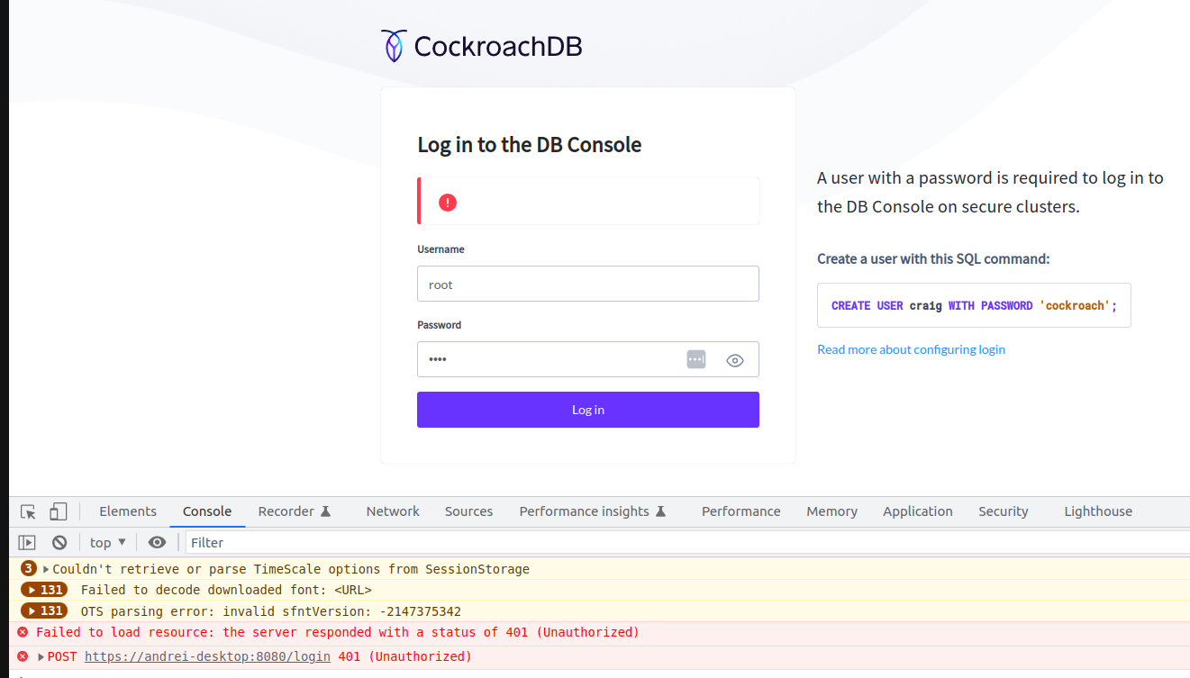
Task: Click the red error icon beside POST login
Action: (x=23, y=656)
